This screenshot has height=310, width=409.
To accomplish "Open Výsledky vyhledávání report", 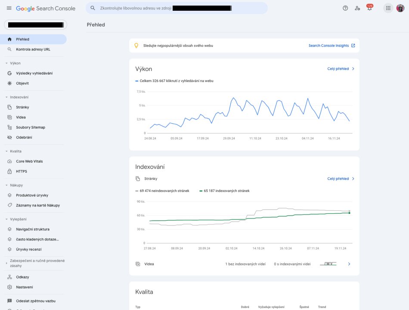I will click(34, 73).
